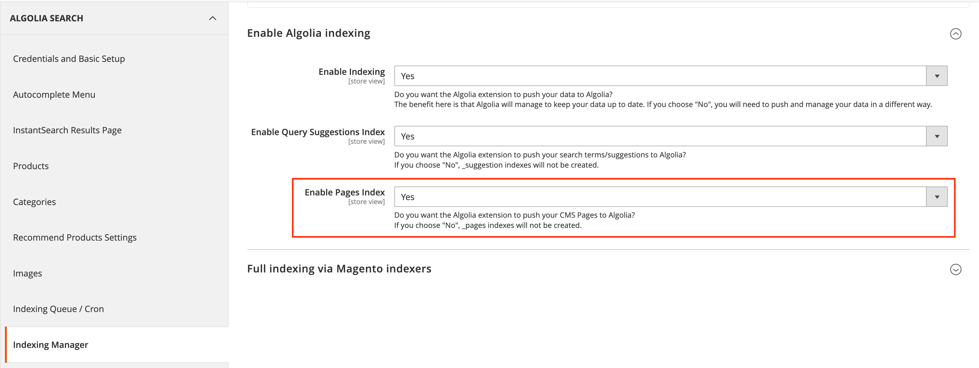Open Credentials and Basic Setup settings

click(x=69, y=58)
